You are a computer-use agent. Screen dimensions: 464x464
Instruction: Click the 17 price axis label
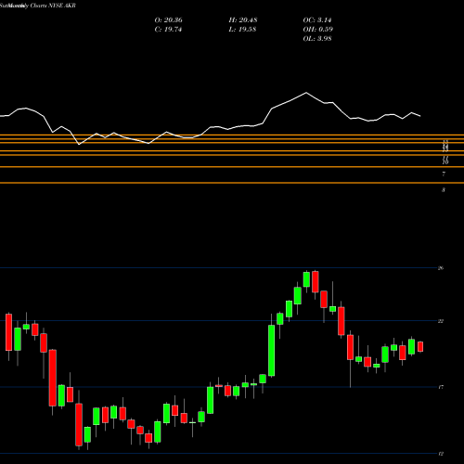[441, 387]
